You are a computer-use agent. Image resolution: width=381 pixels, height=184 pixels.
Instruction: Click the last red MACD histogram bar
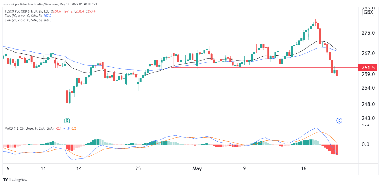pos(337,150)
